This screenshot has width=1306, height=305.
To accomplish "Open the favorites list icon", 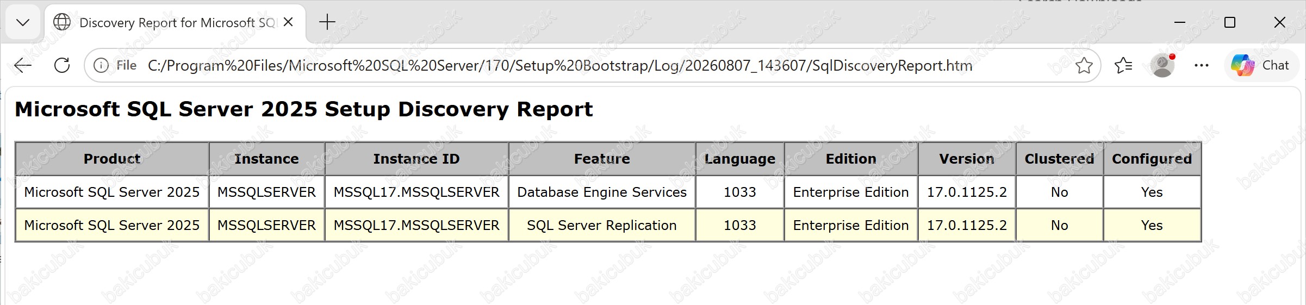I will (1123, 66).
